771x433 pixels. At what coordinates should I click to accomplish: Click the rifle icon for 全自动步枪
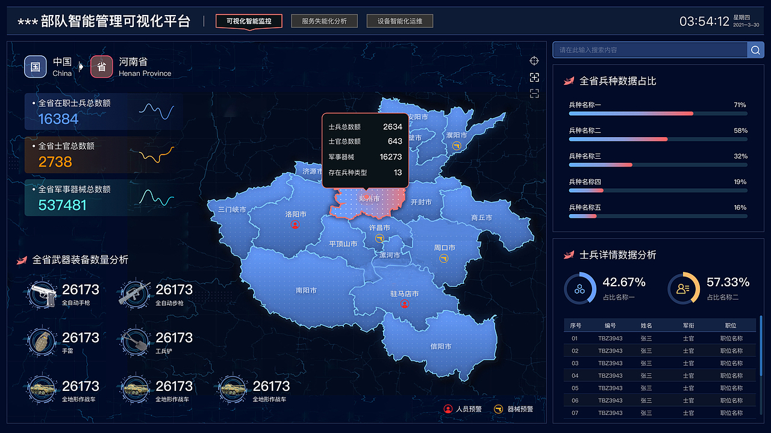(135, 295)
